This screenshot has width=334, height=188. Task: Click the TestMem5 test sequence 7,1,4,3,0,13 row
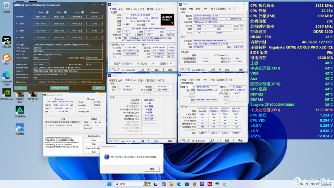coord(62,126)
